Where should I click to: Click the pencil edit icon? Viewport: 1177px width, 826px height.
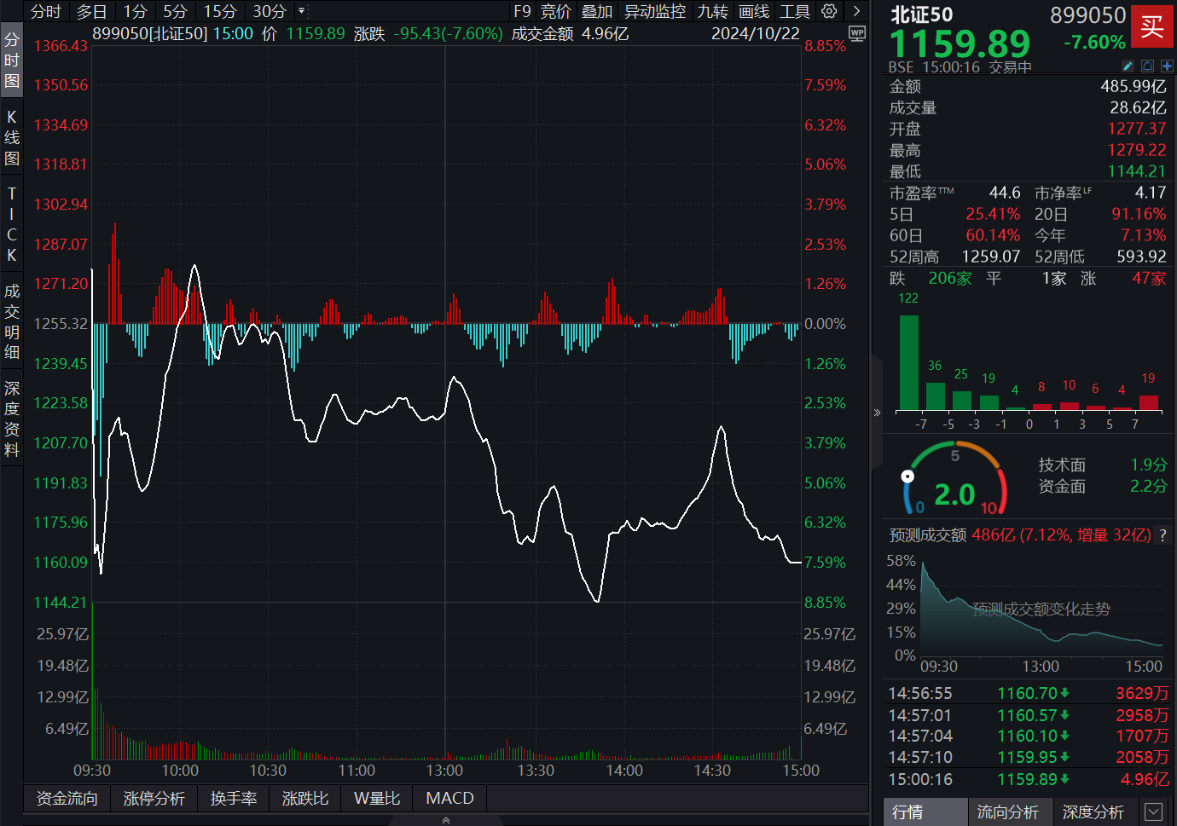tap(1128, 66)
